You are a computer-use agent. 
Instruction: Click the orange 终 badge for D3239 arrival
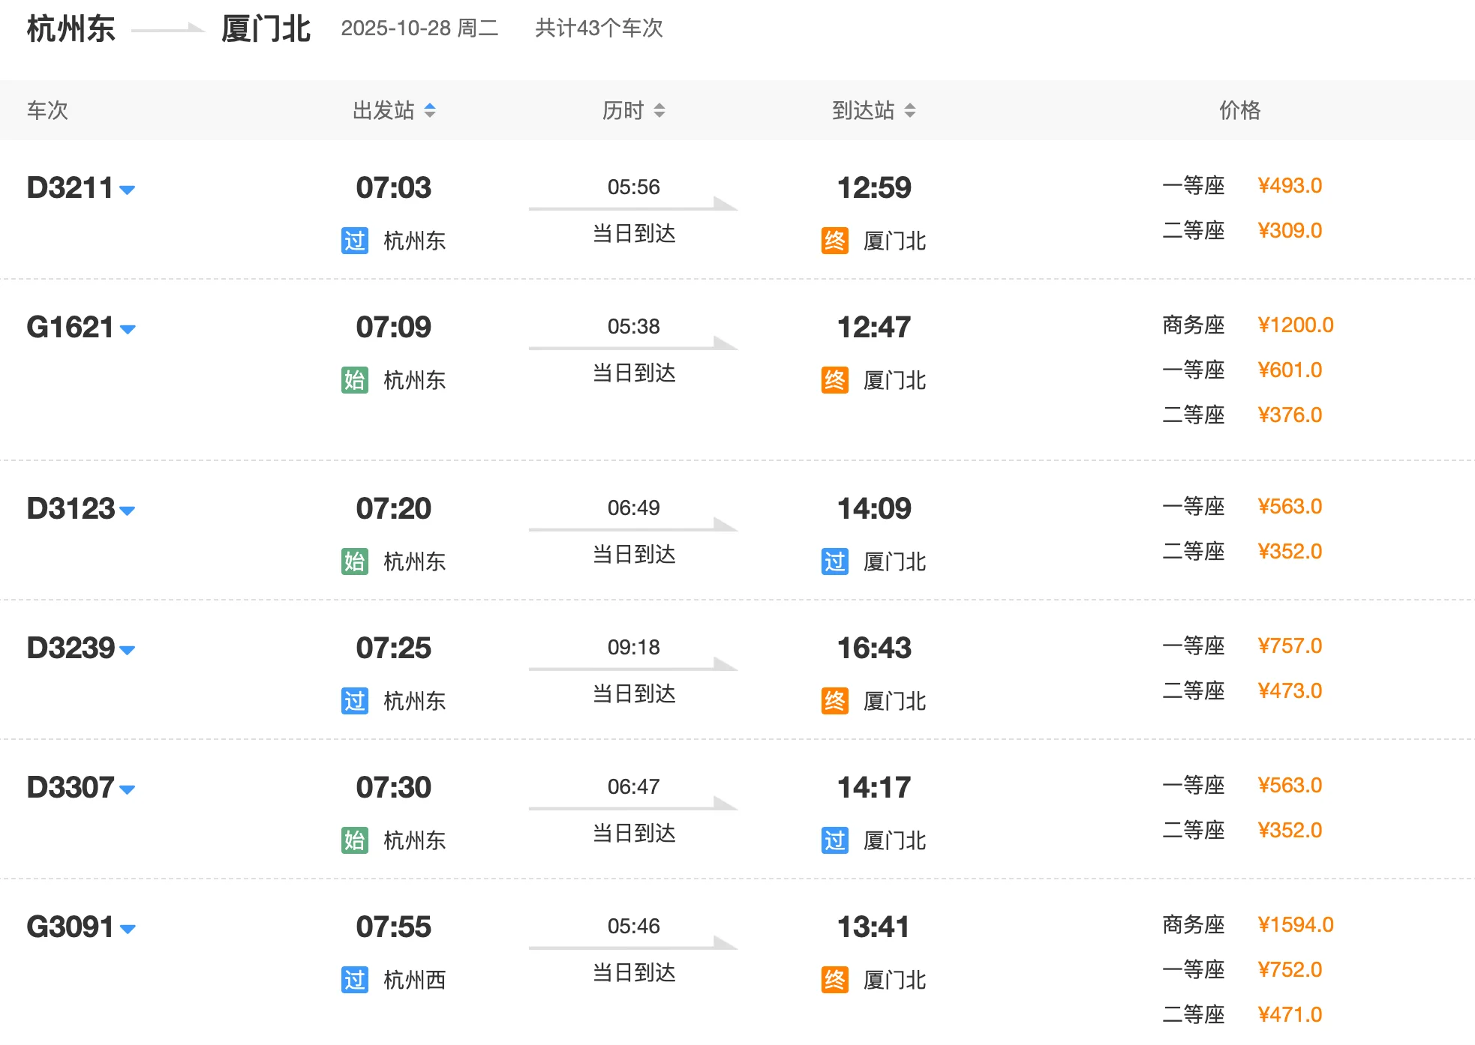click(x=834, y=701)
